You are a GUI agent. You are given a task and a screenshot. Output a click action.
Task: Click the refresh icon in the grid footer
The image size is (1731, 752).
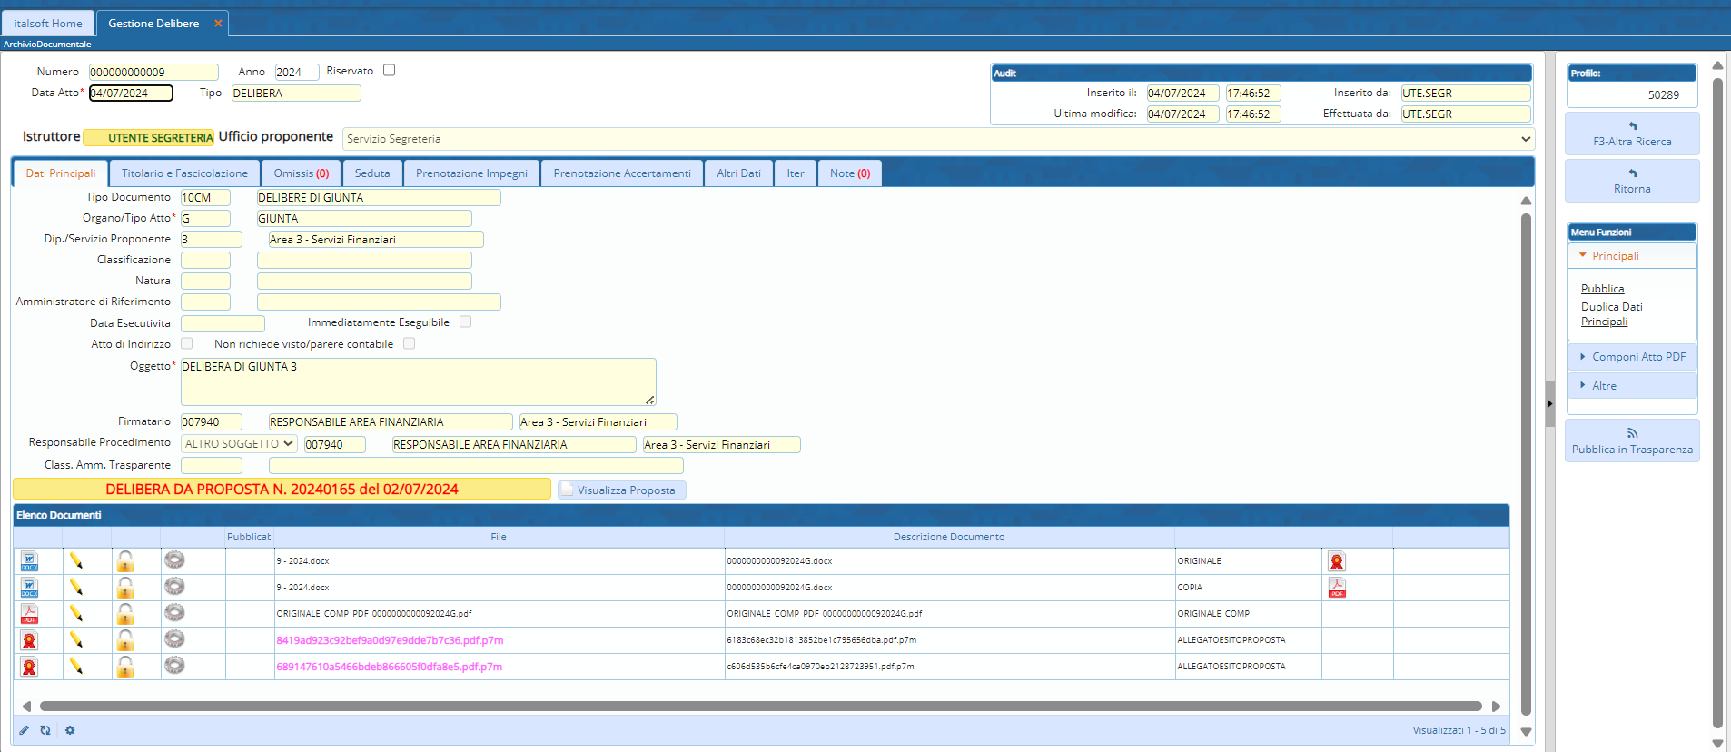[x=45, y=730]
